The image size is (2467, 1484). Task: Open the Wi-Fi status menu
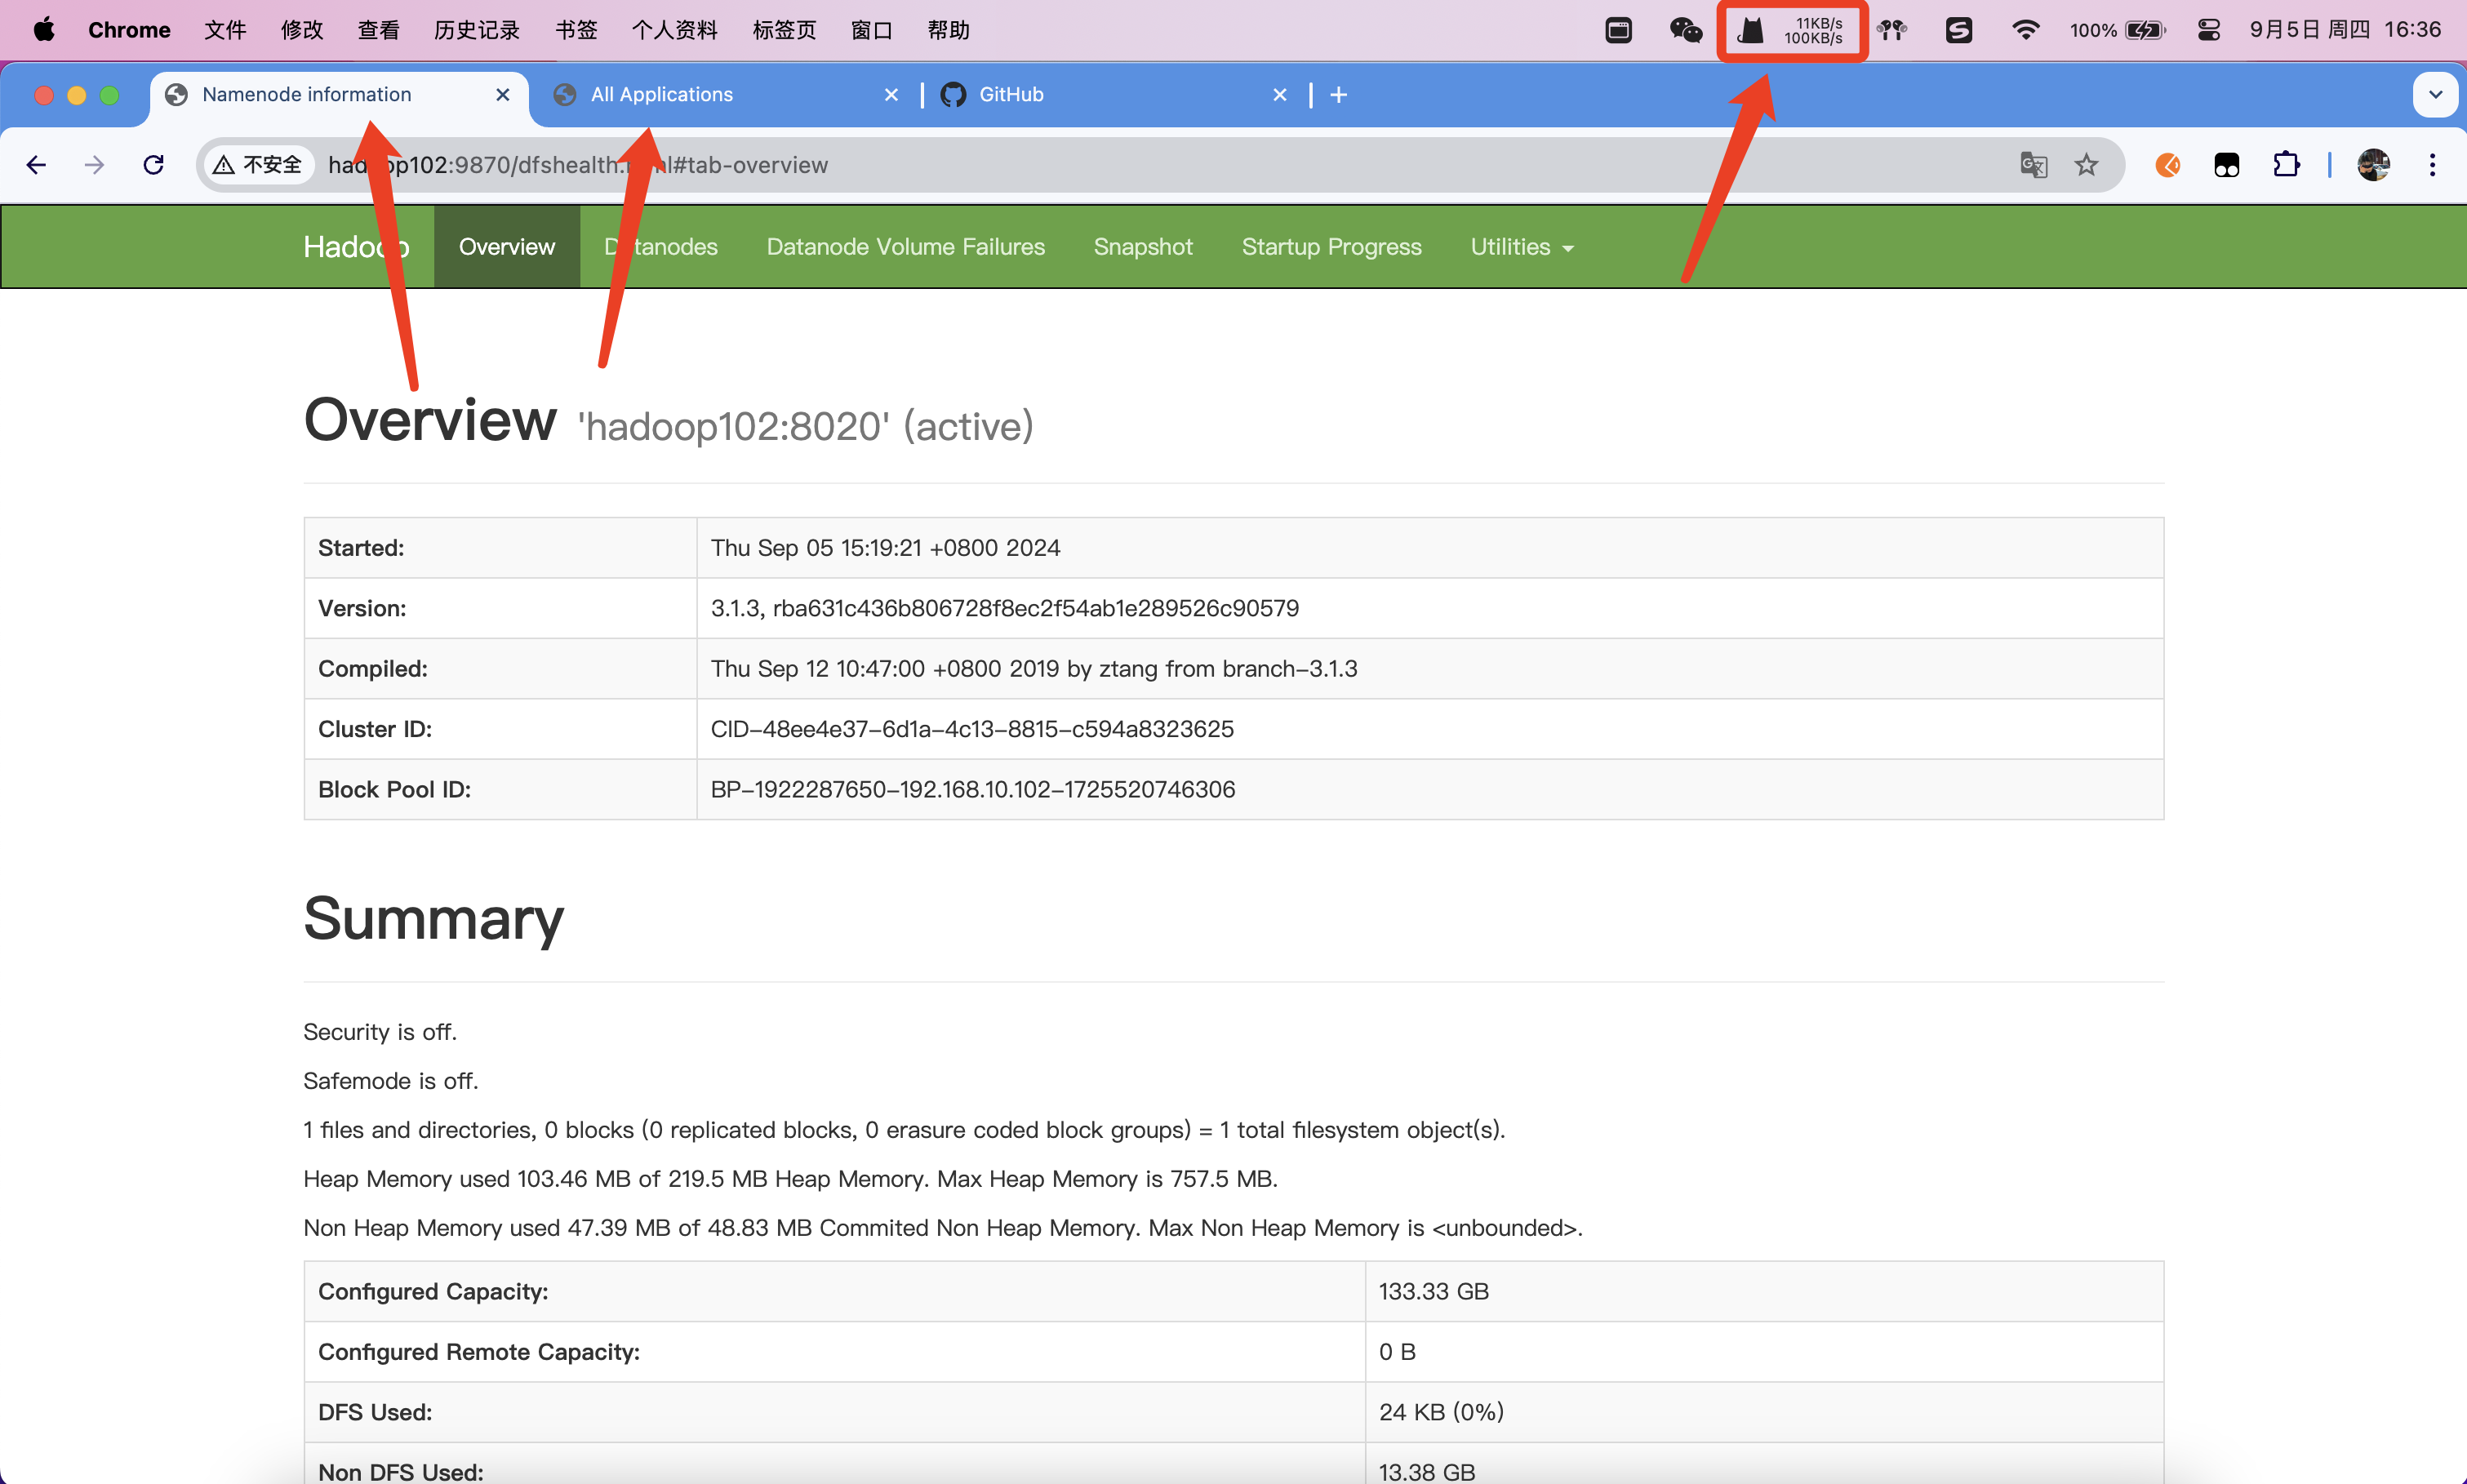[x=2025, y=30]
